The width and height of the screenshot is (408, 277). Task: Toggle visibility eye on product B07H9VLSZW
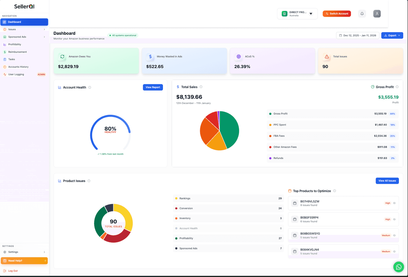394,203
